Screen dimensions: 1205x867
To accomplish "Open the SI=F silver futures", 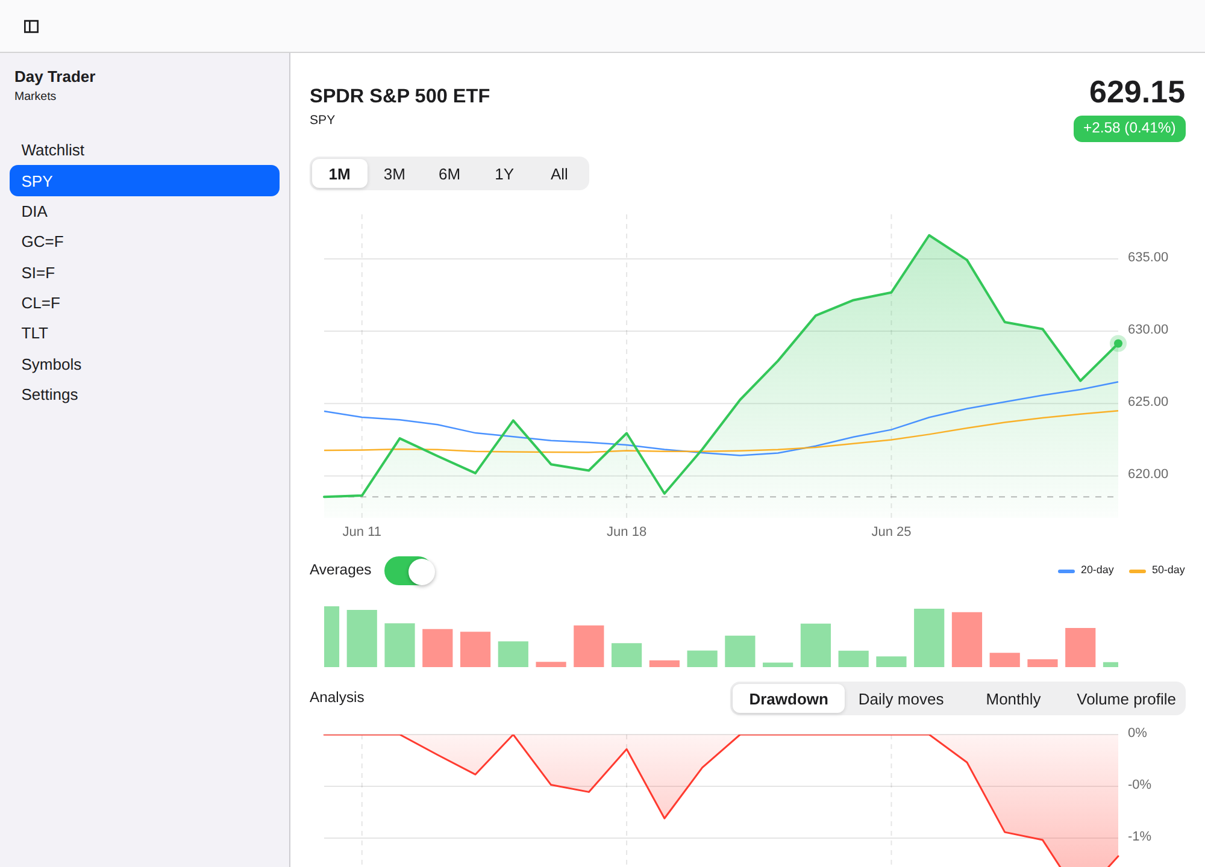I will (145, 273).
